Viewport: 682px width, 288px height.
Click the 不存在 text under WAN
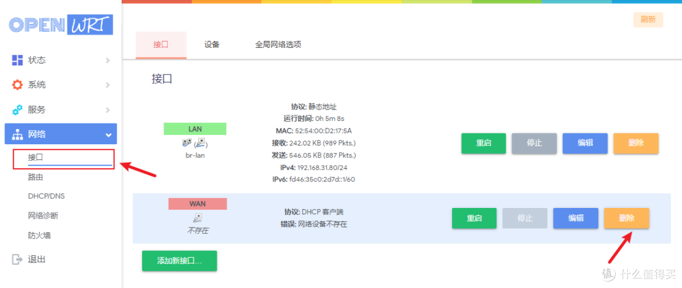click(x=198, y=231)
